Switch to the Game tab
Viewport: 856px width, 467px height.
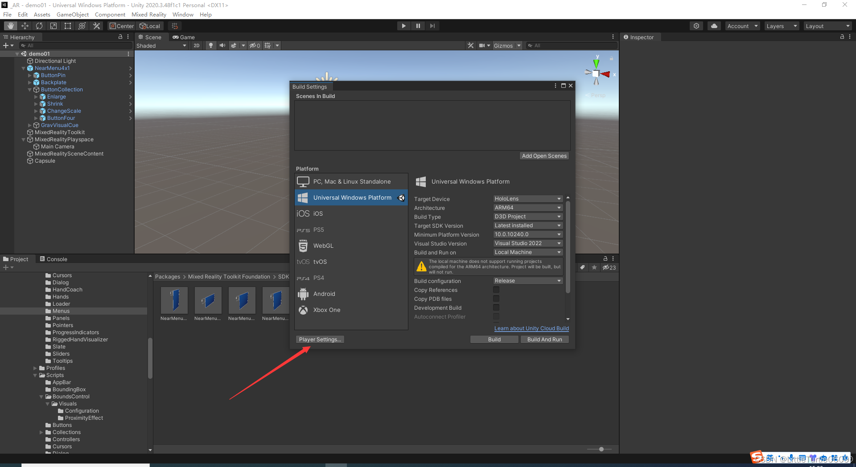point(184,37)
